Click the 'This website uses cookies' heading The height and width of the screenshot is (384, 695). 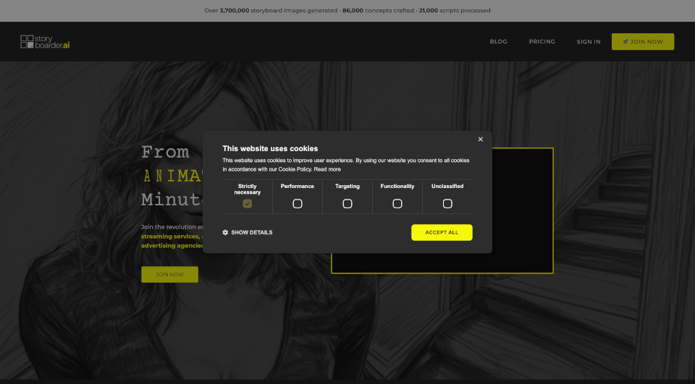pyautogui.click(x=270, y=148)
